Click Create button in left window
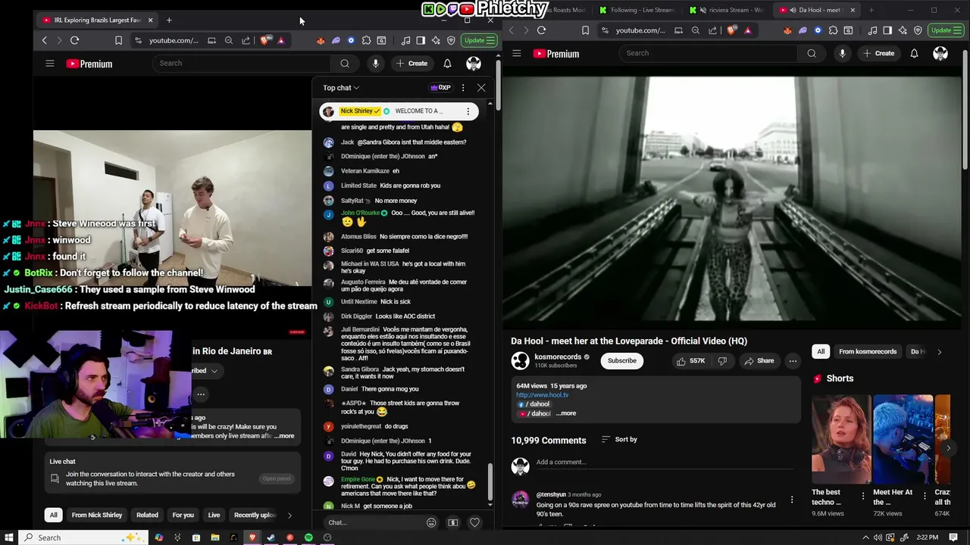The width and height of the screenshot is (970, 545). pos(411,64)
